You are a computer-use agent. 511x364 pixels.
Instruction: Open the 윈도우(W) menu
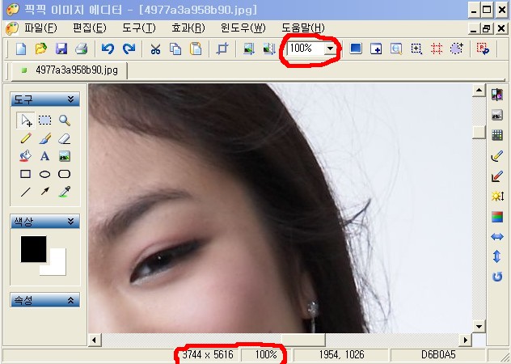tap(243, 28)
